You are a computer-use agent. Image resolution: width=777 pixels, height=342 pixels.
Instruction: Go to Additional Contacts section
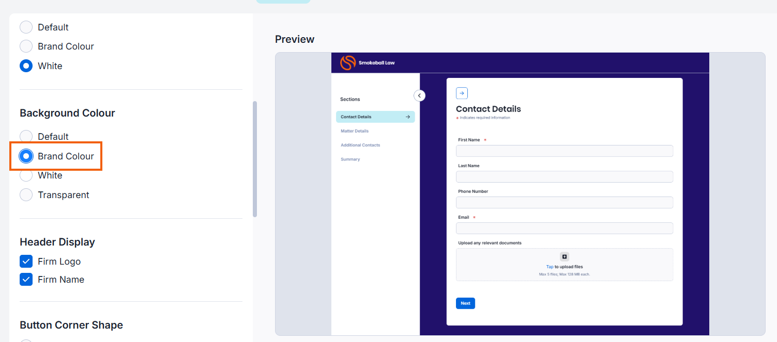pyautogui.click(x=360, y=145)
